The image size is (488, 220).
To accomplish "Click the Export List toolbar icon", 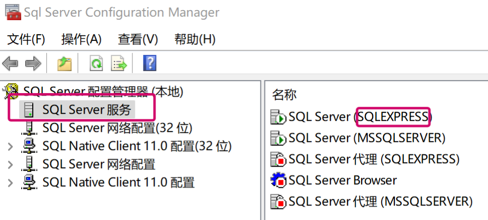I will point(119,63).
